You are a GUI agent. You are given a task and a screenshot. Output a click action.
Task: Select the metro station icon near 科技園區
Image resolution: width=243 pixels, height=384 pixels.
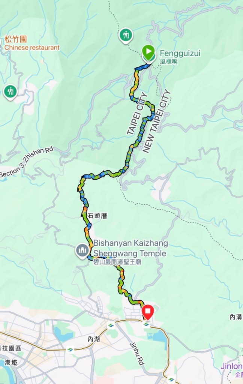coord(70,349)
